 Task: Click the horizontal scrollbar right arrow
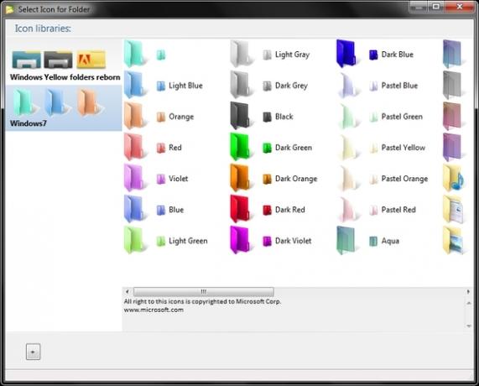(x=468, y=292)
